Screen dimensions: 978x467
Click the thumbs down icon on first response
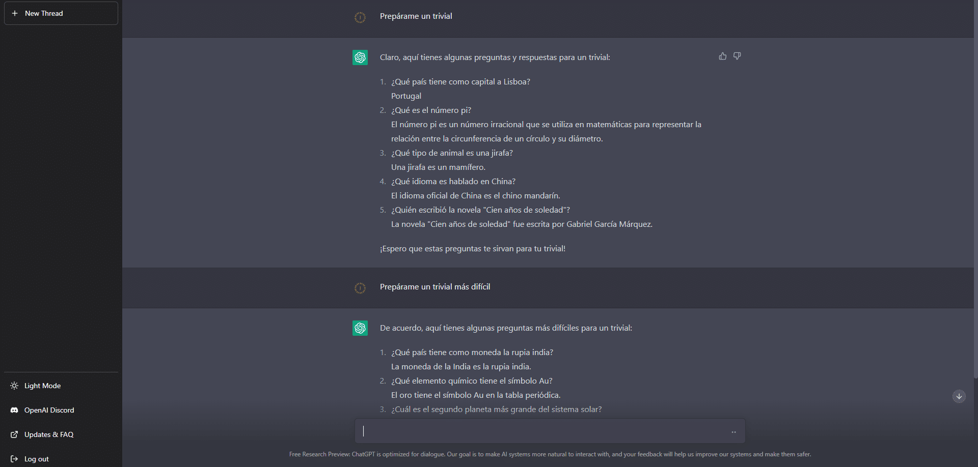click(737, 56)
